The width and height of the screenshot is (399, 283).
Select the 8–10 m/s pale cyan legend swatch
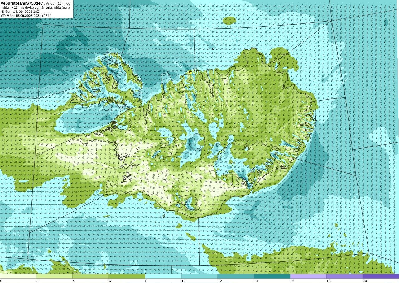click(163, 276)
